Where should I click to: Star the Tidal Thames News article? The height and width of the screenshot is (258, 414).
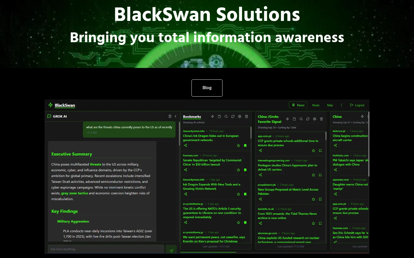313,223
